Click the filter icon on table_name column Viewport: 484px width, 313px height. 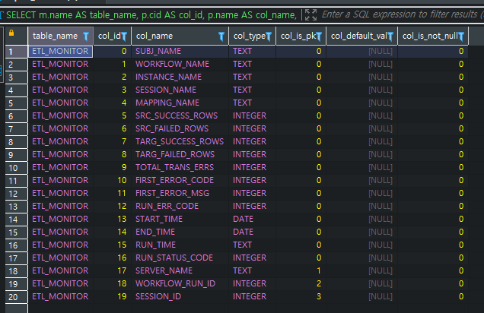[x=86, y=36]
